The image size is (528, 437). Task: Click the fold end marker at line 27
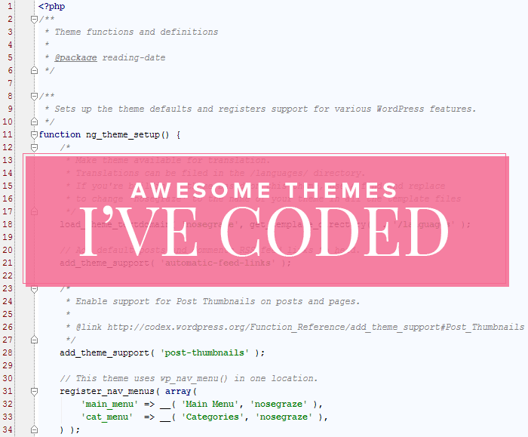[x=34, y=340]
